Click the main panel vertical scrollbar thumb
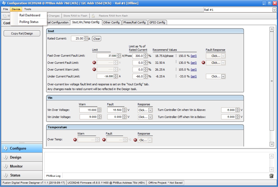 click(x=272, y=81)
